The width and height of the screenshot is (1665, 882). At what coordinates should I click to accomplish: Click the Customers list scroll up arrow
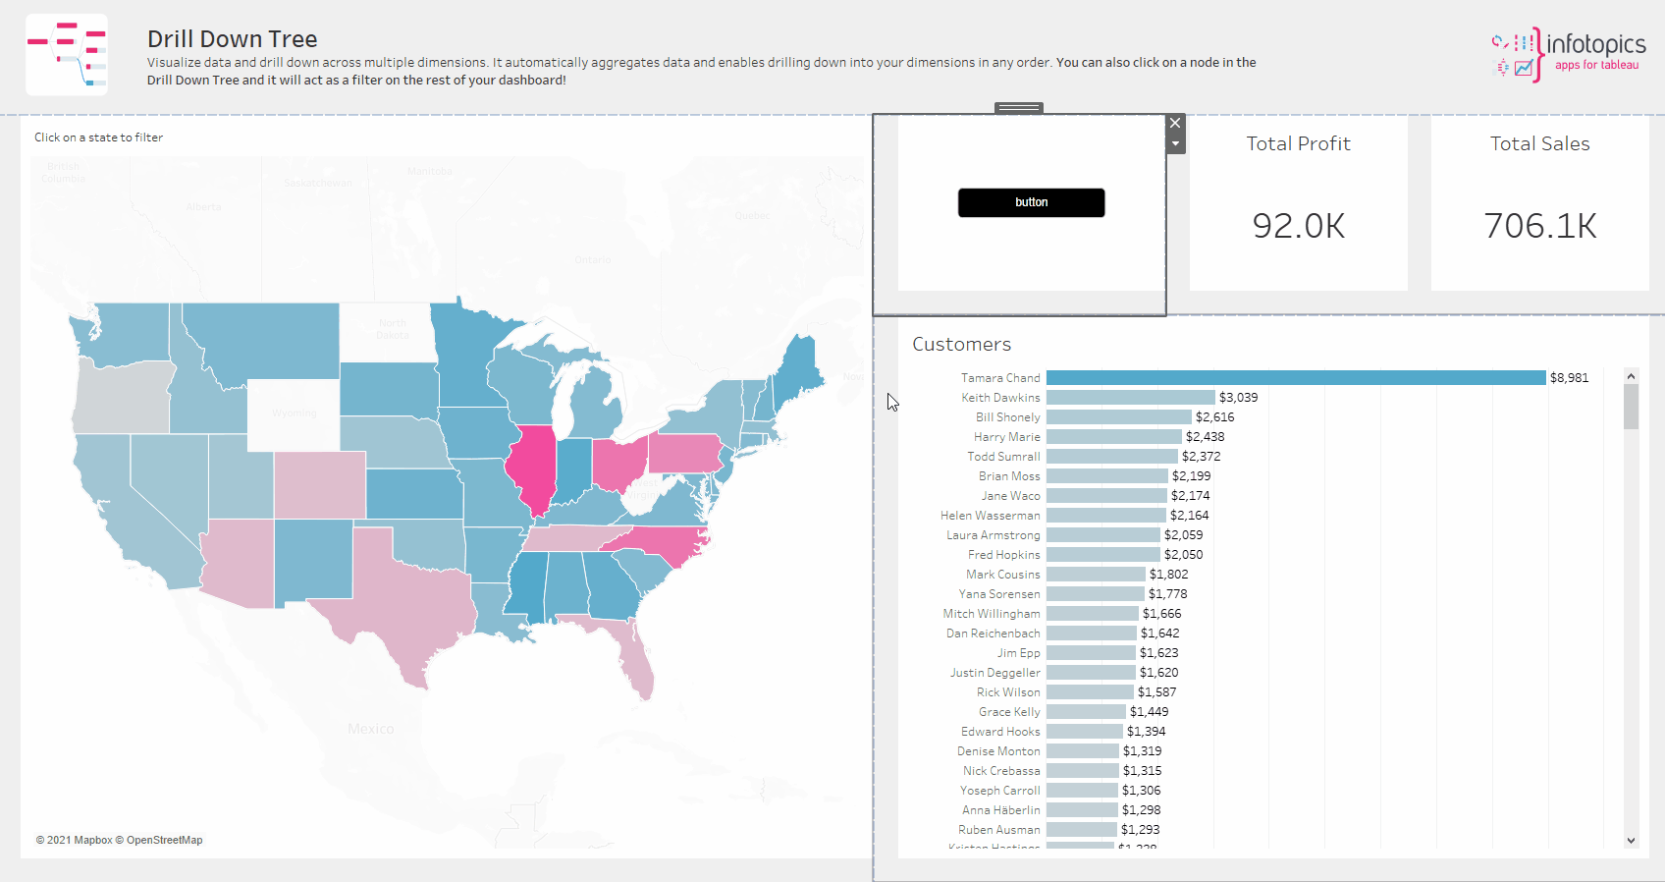(x=1631, y=376)
